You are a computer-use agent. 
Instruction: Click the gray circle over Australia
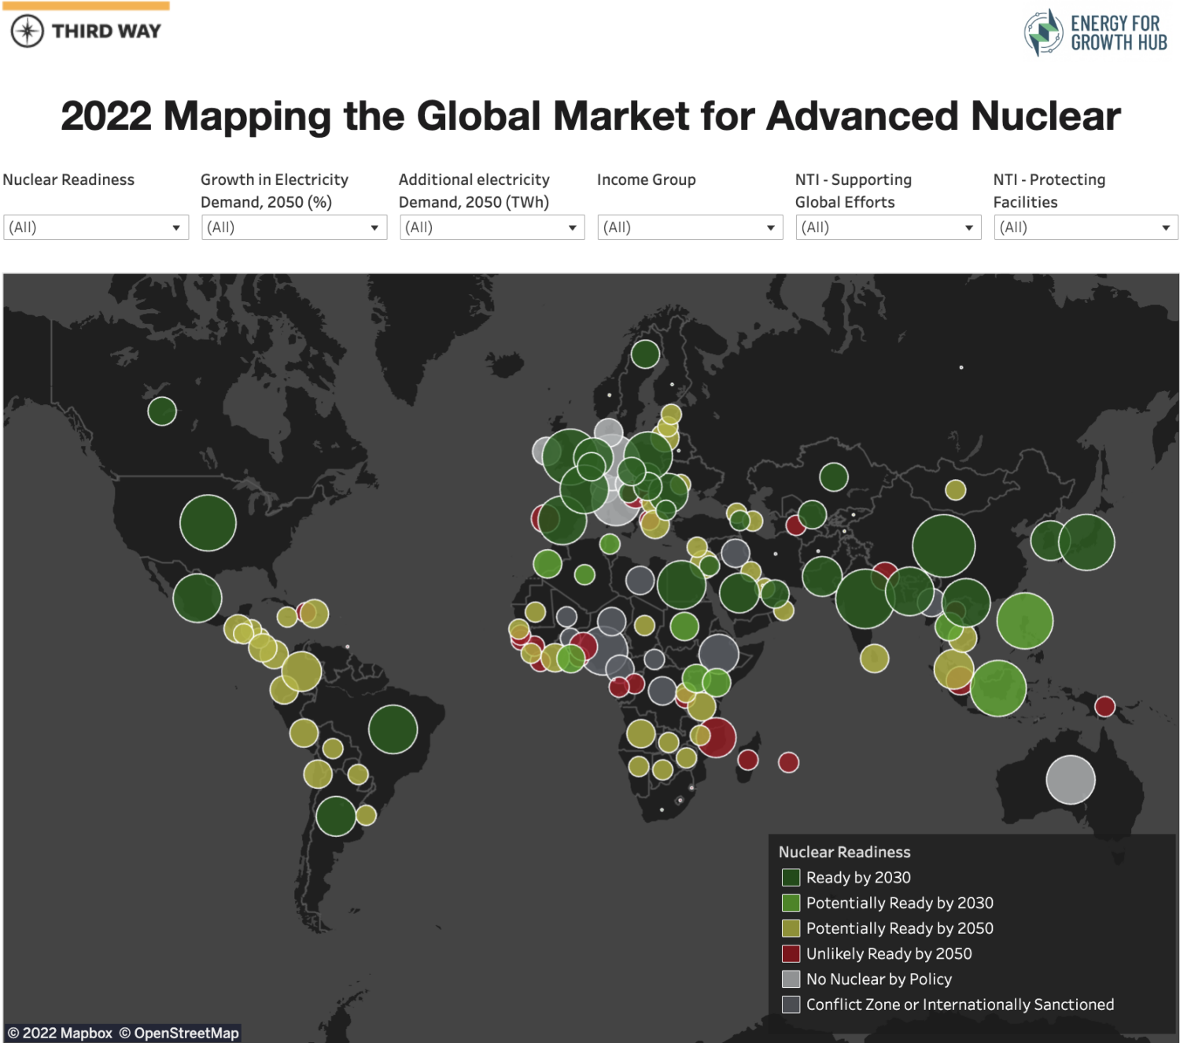tap(1070, 779)
